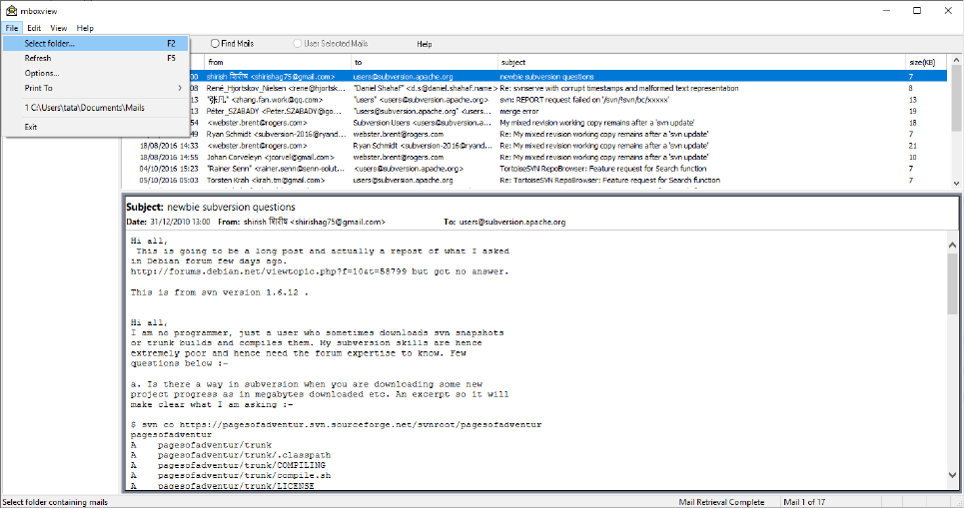964x508 pixels.
Task: Click the mail list vertical scrollbar thumb
Action: click(x=956, y=98)
